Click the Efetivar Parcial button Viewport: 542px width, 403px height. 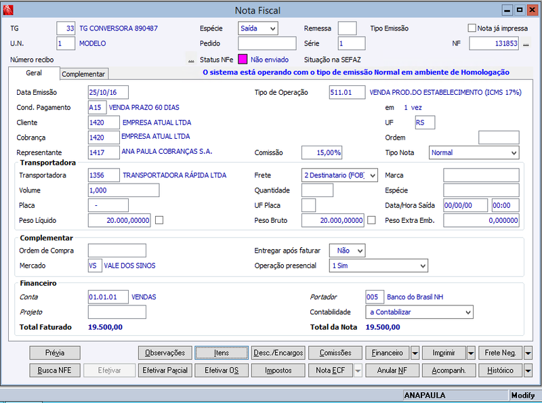tap(165, 370)
